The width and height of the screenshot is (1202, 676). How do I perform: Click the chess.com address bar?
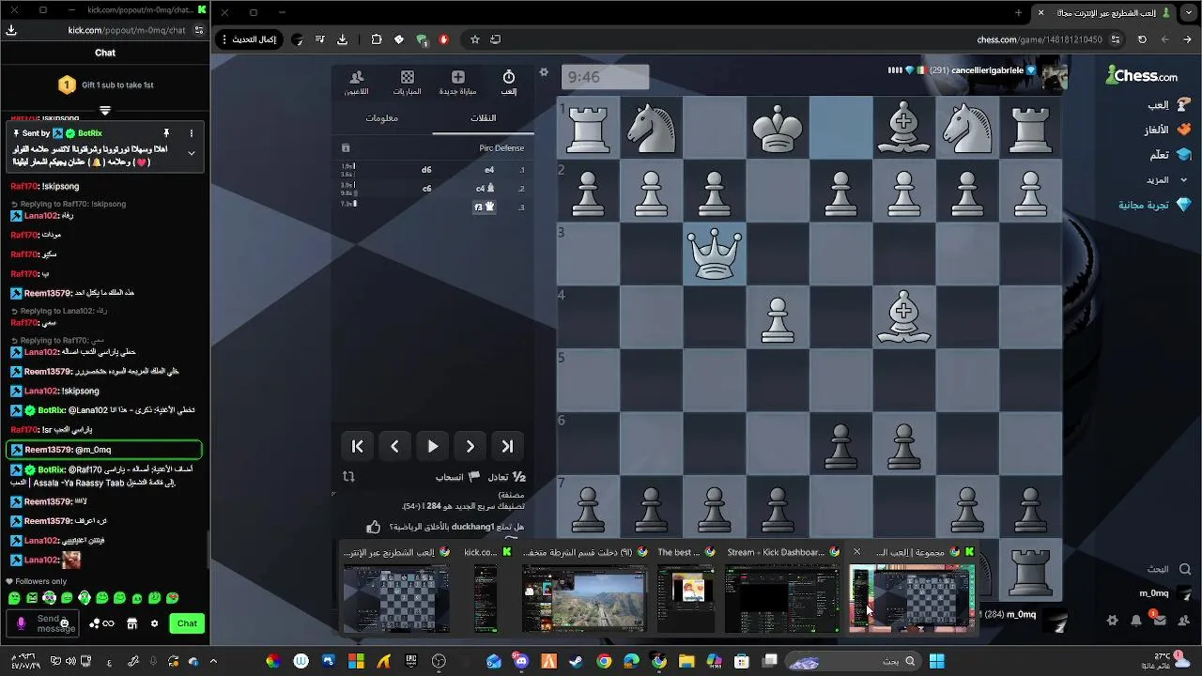coord(1040,39)
